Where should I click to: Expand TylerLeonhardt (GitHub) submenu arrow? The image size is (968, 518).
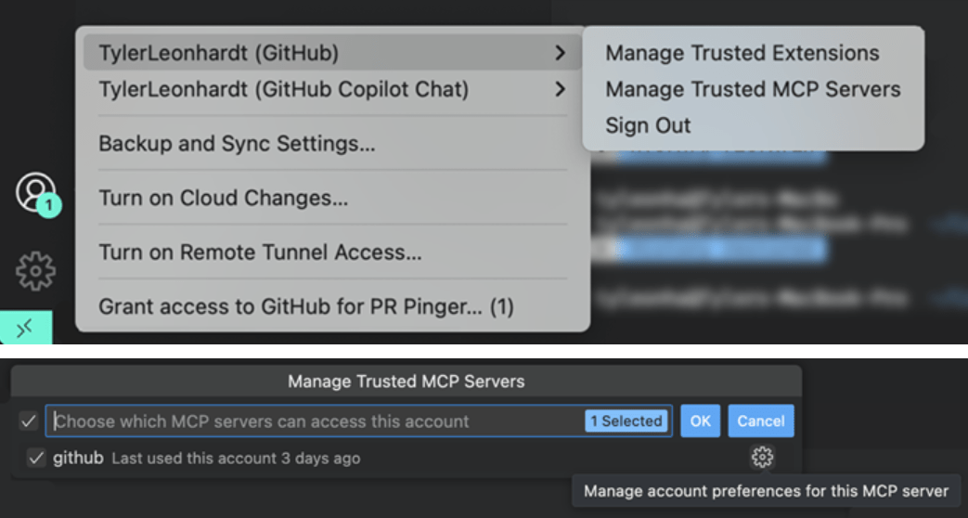pyautogui.click(x=560, y=53)
